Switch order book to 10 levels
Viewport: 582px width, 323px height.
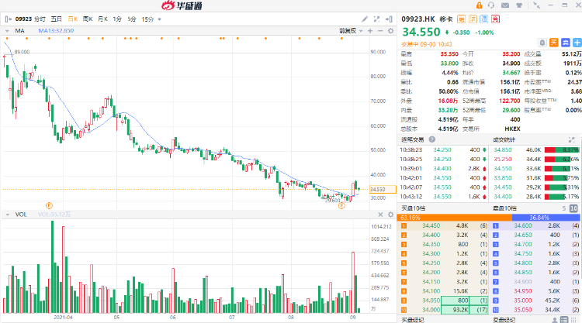[x=573, y=208]
